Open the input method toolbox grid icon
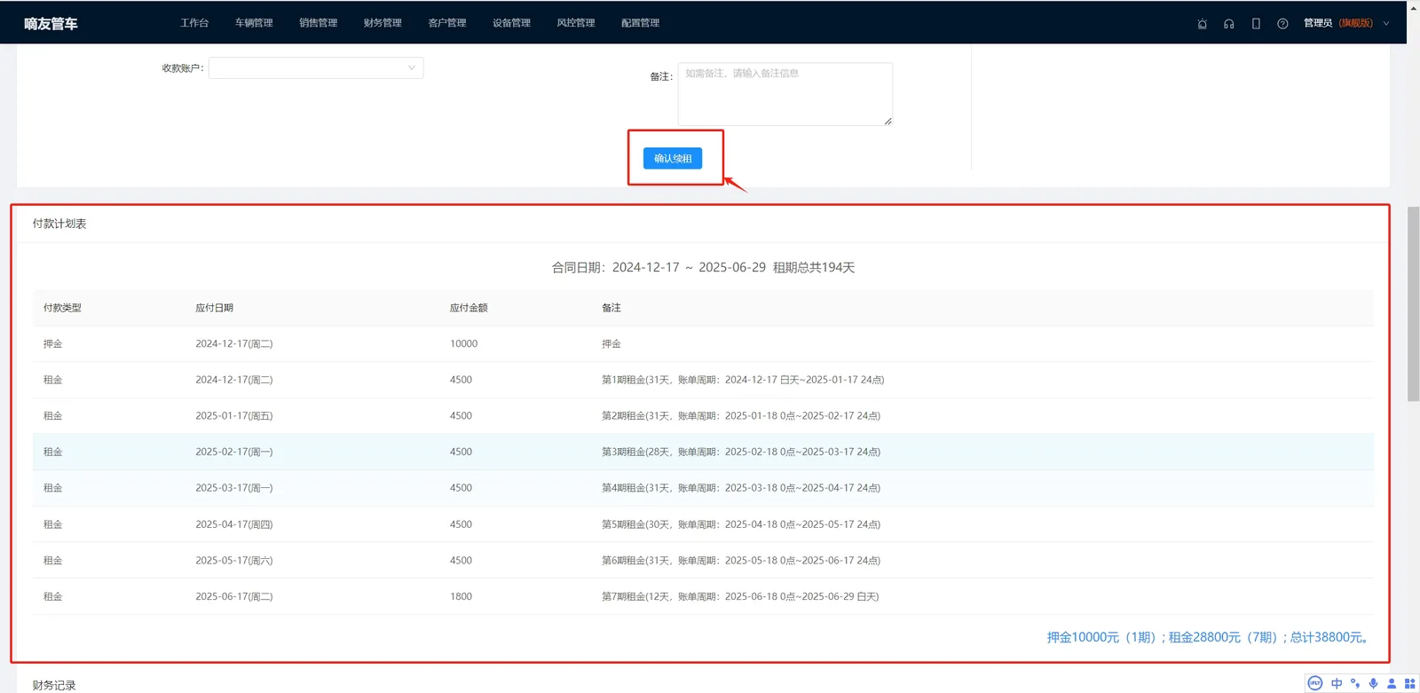Image resolution: width=1420 pixels, height=693 pixels. tap(1409, 683)
